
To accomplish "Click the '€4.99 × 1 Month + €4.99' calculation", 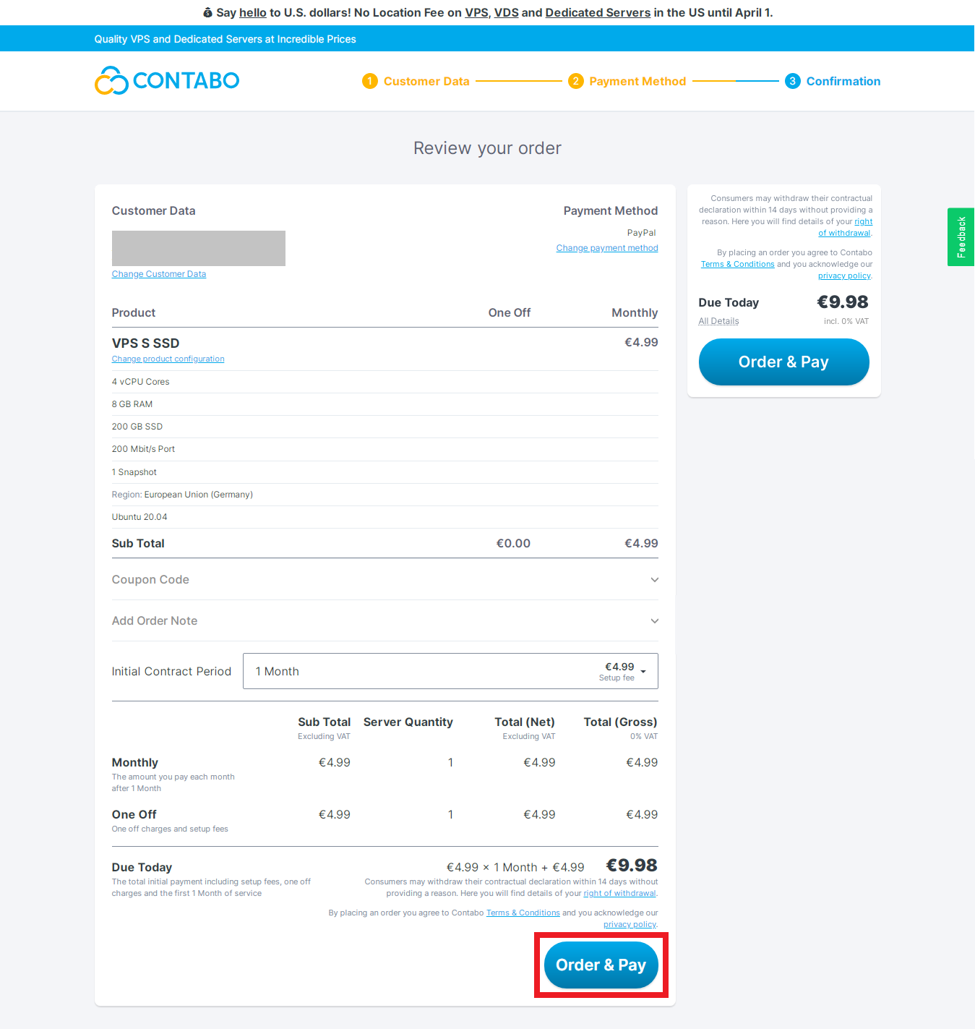I will tap(515, 867).
